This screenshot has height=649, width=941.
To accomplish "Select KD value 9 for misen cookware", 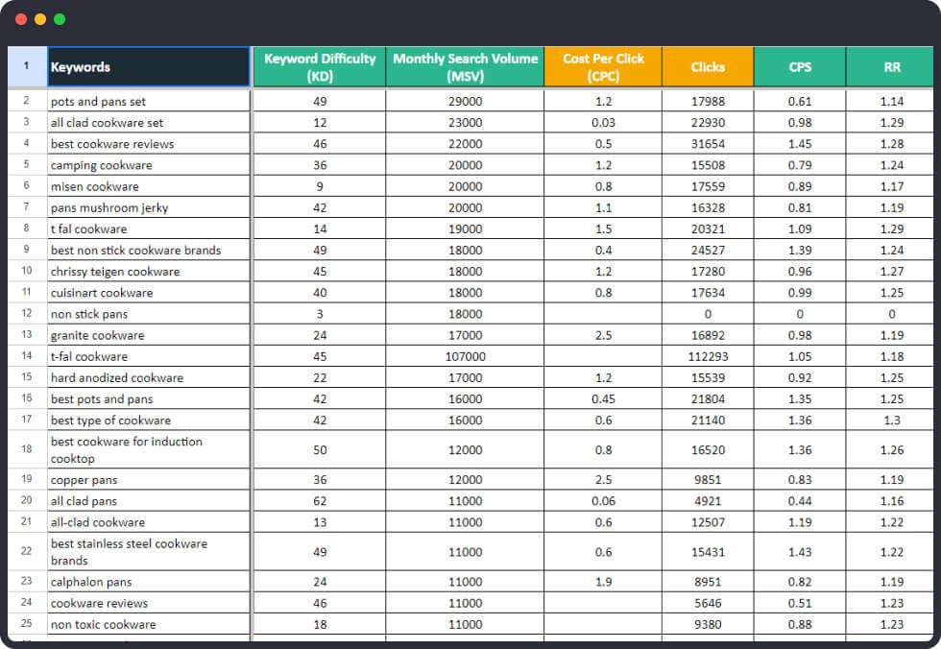I will point(319,186).
